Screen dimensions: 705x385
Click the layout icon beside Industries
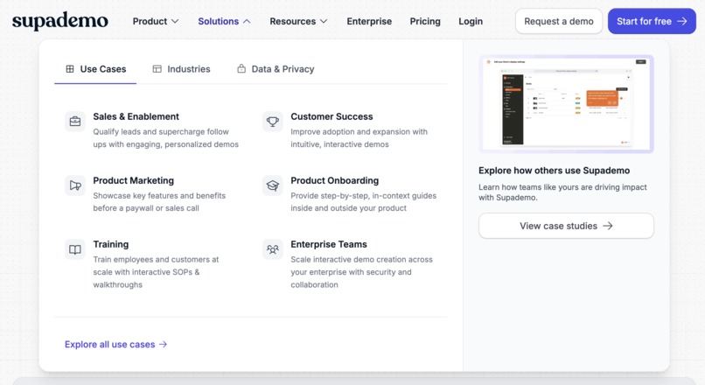pos(157,69)
